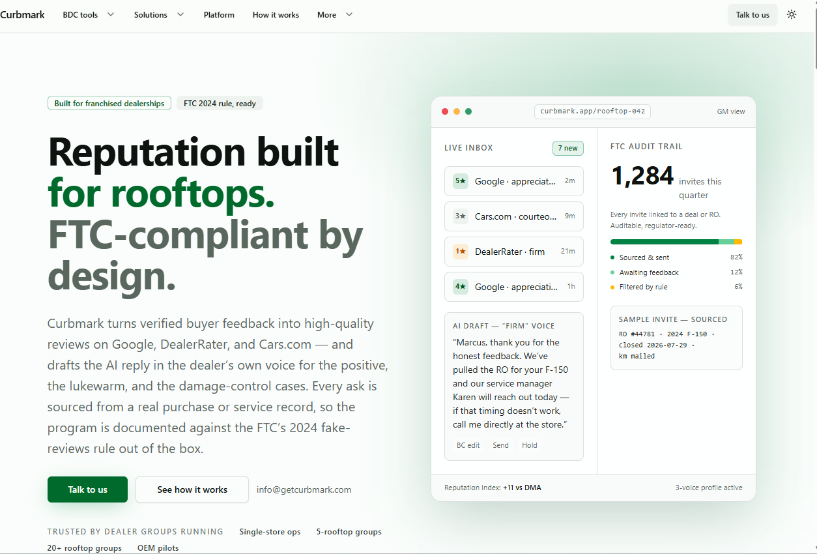Click the LIVE INBOX heading

[x=468, y=148]
